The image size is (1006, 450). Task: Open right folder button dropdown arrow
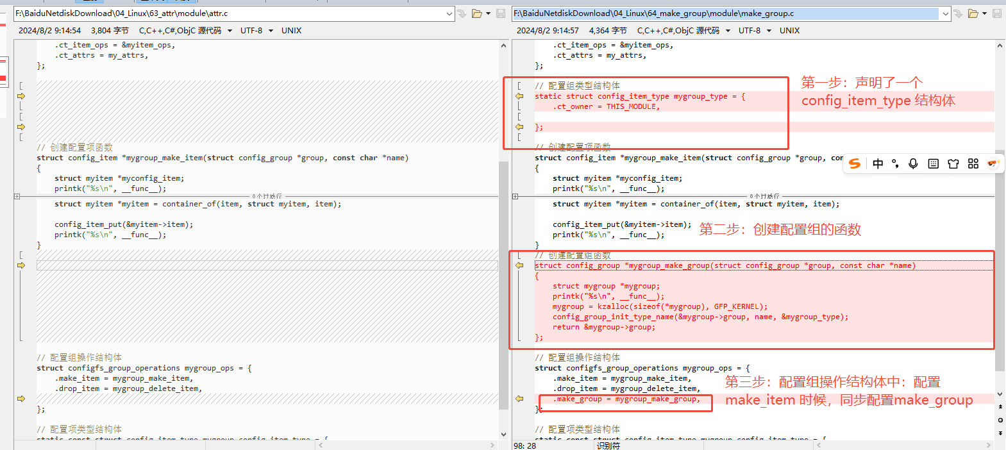click(x=985, y=13)
